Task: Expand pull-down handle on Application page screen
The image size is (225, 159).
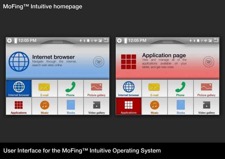Action: pos(167,42)
